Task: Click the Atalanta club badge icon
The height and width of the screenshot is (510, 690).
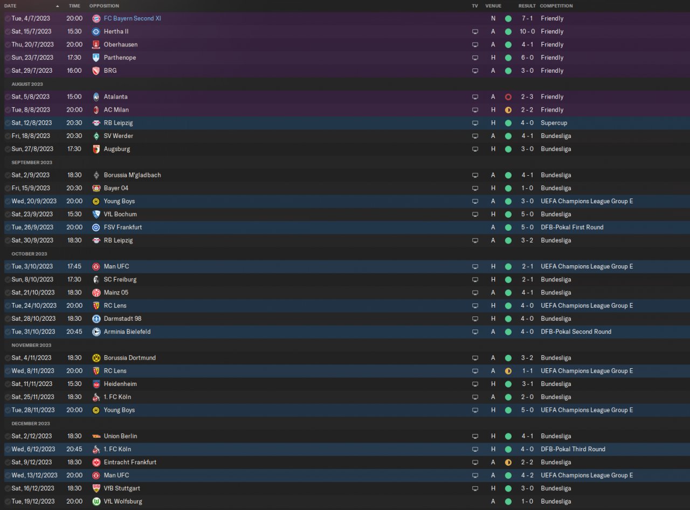Action: (x=96, y=97)
